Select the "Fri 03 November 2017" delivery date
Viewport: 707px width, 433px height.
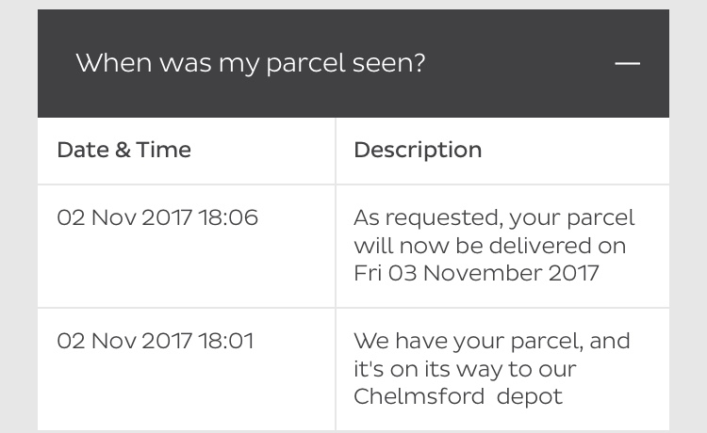pyautogui.click(x=476, y=273)
